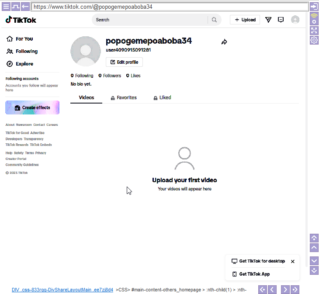Click the Upload button

point(245,20)
